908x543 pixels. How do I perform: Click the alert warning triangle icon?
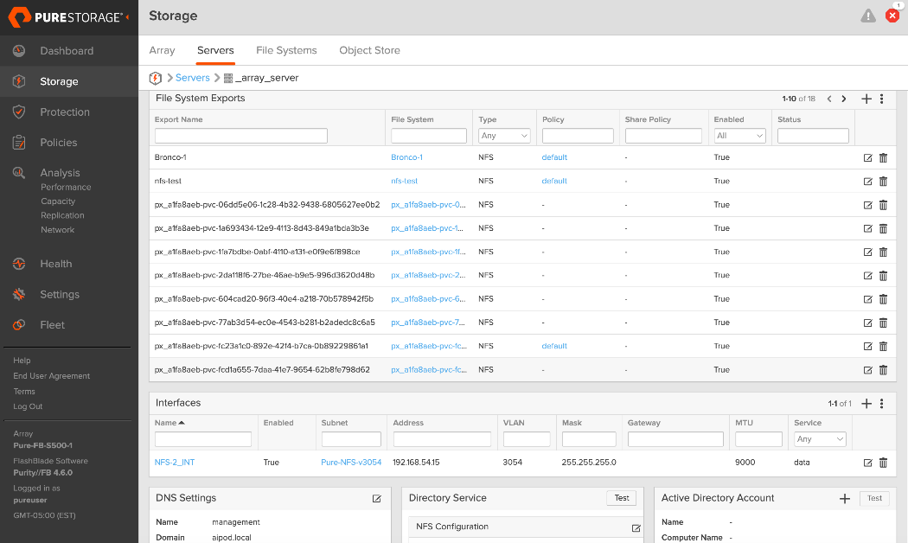(x=867, y=16)
